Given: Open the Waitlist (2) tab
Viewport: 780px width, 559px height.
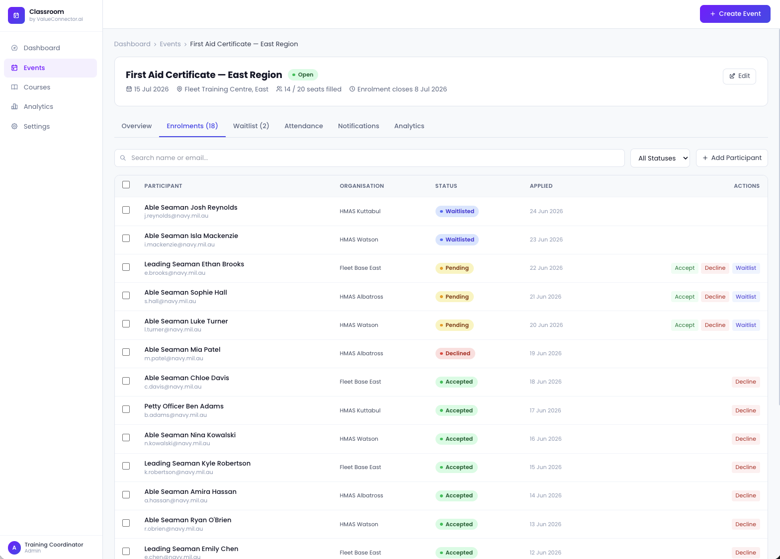Looking at the screenshot, I should point(251,126).
